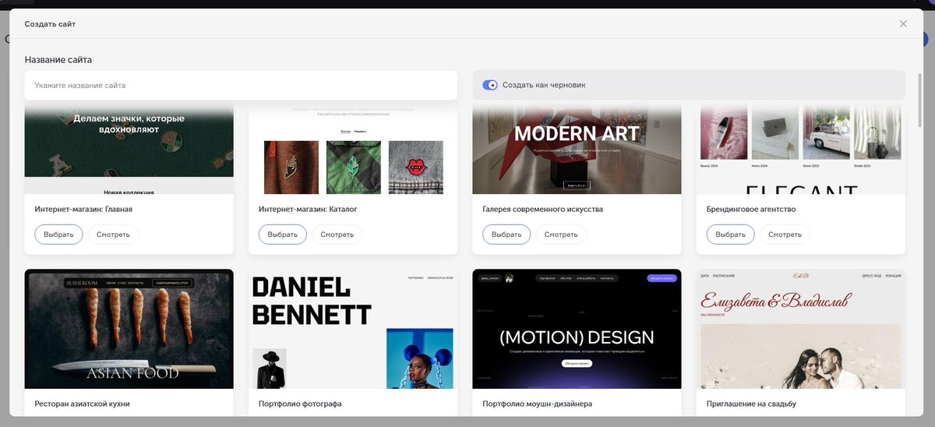Focus the site name input field
Screen dimensions: 935x427
(241, 85)
